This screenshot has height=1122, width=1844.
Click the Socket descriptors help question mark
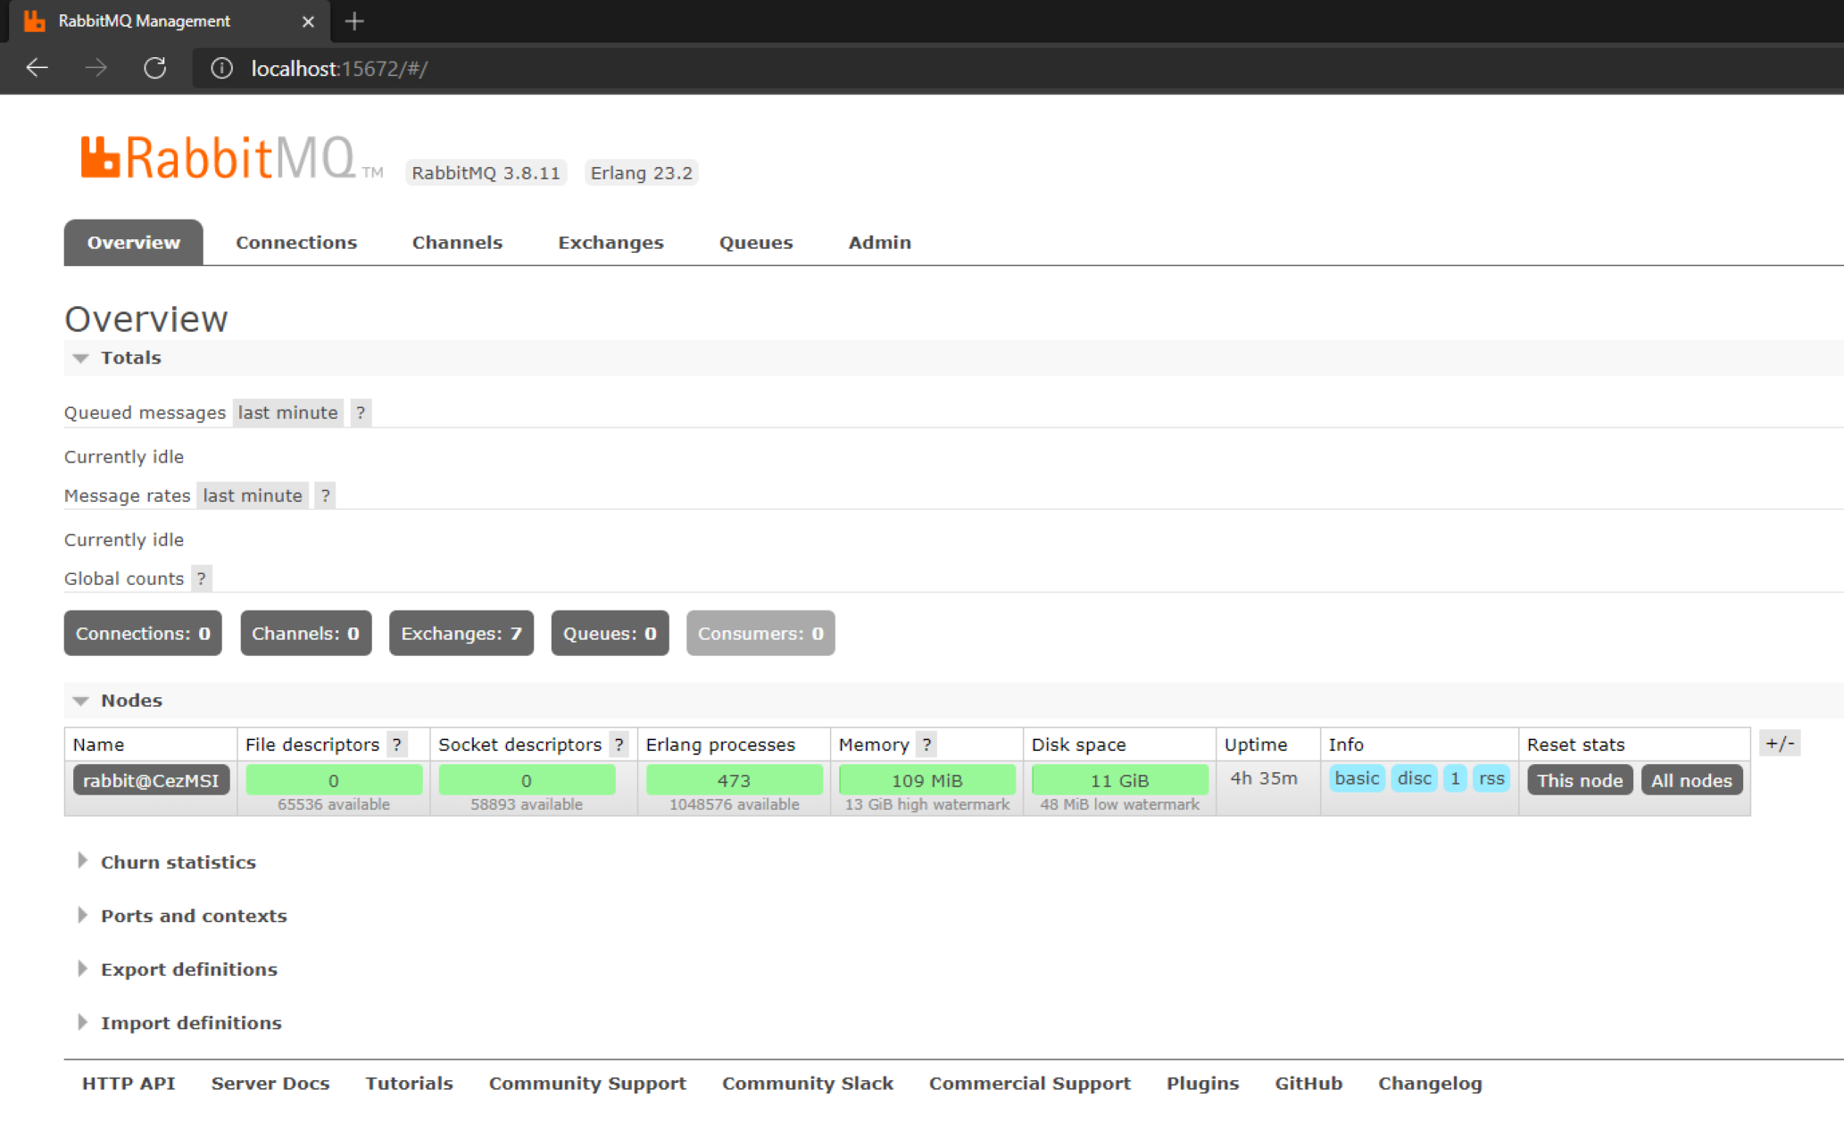(x=619, y=744)
